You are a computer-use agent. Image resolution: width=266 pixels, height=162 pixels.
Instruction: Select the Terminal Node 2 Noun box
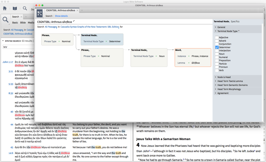pyautogui.click(x=149, y=58)
